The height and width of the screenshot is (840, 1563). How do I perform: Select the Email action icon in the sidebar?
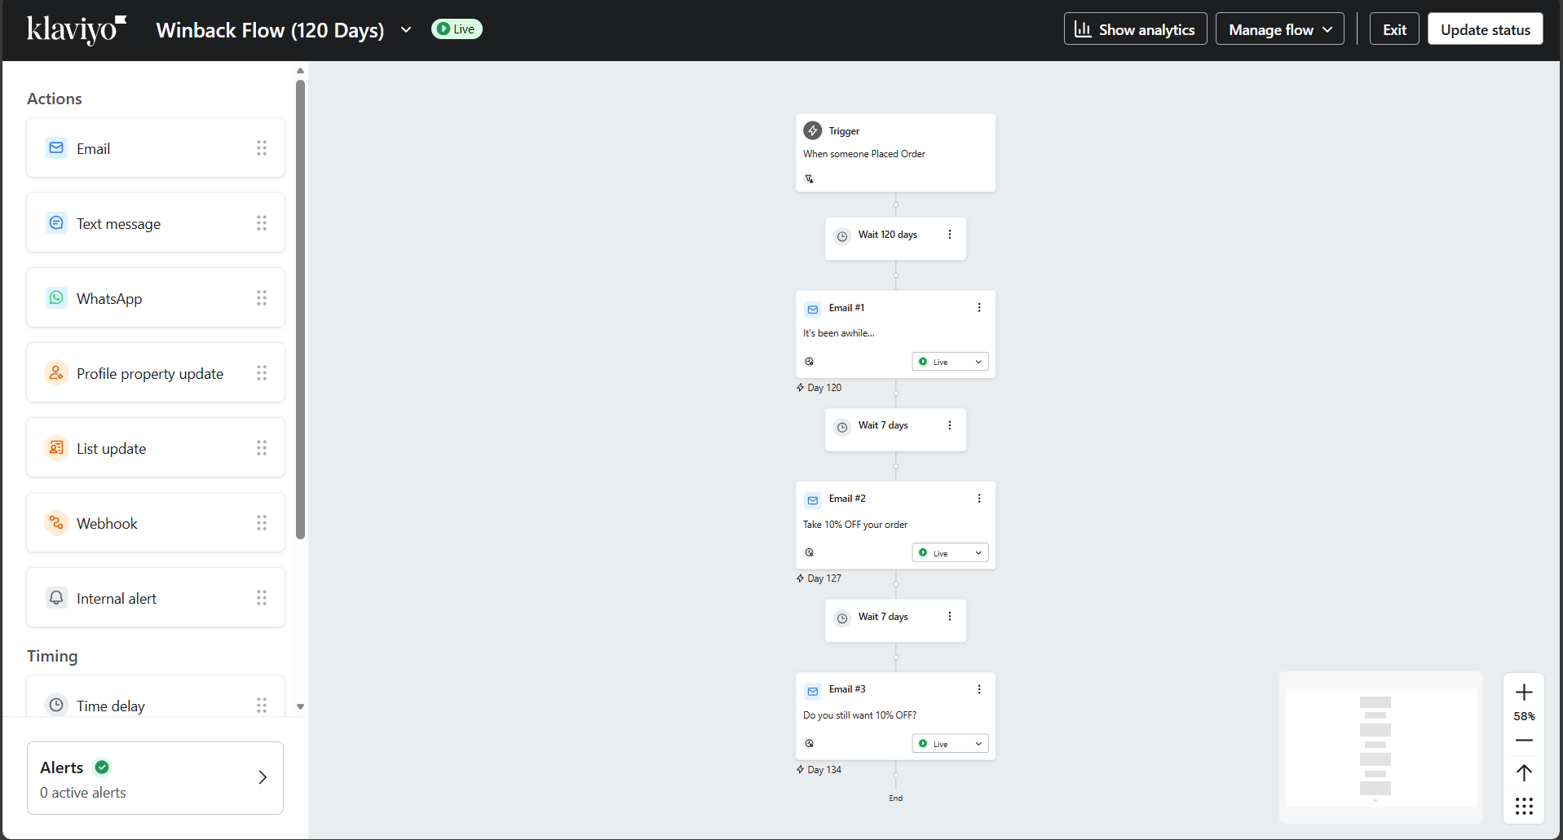point(55,147)
